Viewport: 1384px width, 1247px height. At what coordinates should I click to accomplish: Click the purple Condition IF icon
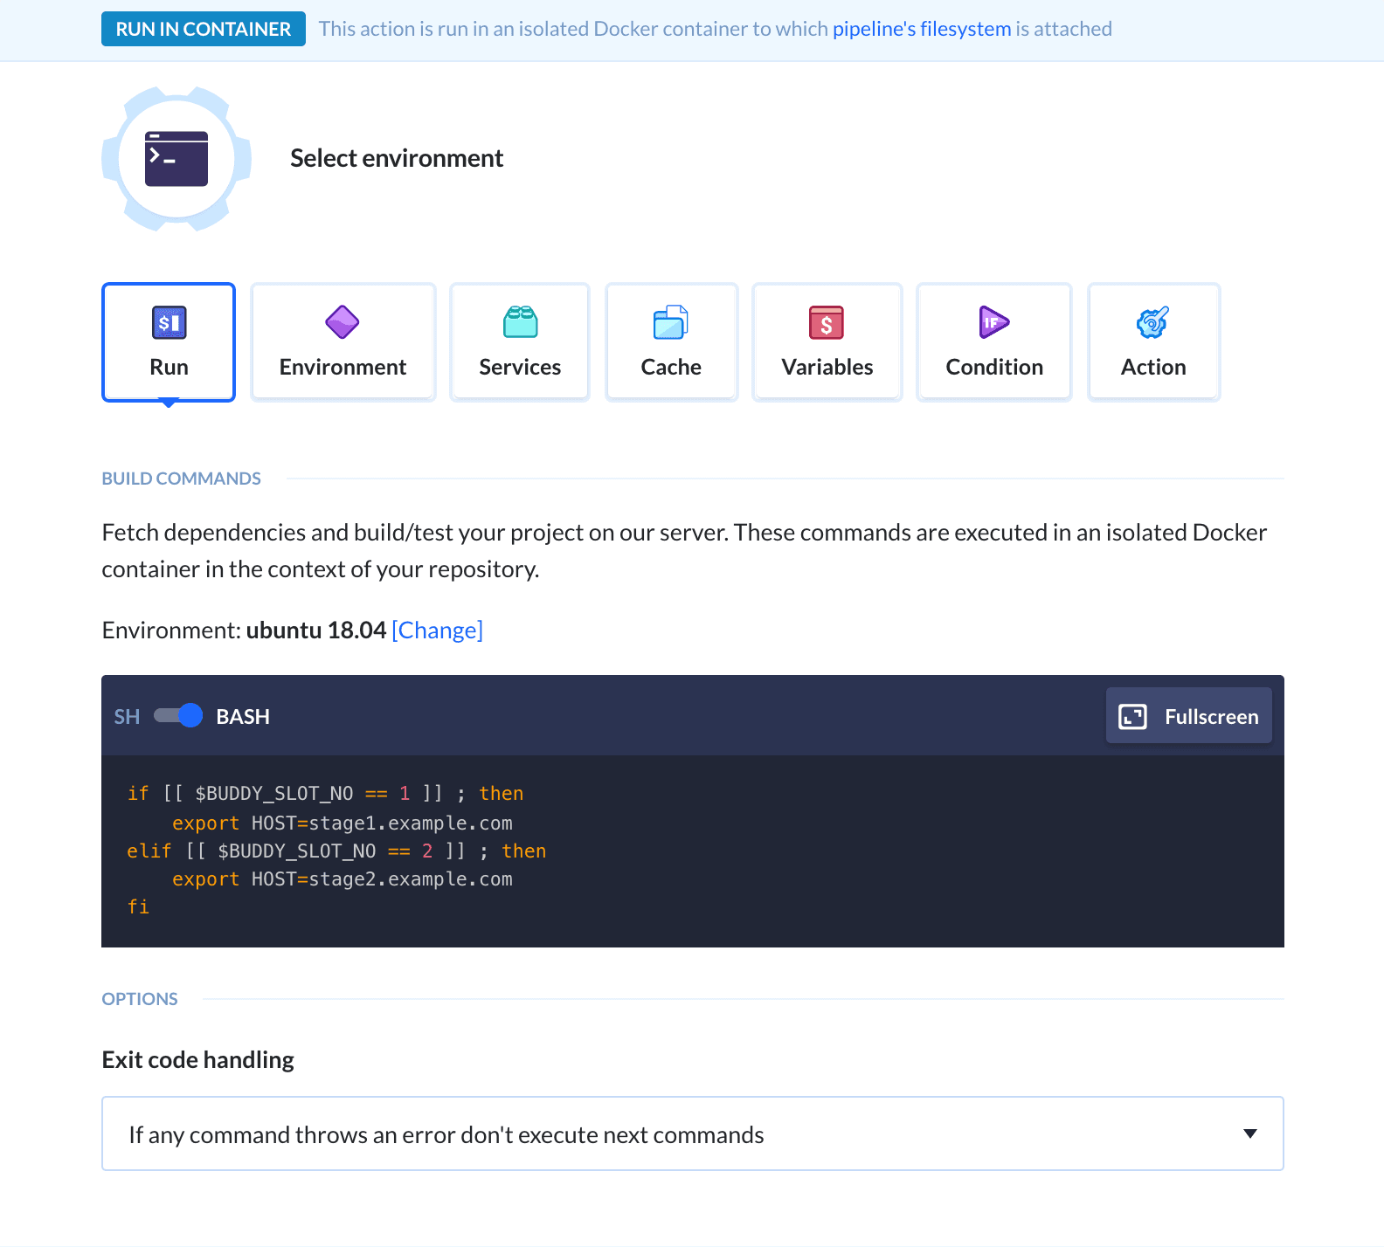click(x=993, y=322)
